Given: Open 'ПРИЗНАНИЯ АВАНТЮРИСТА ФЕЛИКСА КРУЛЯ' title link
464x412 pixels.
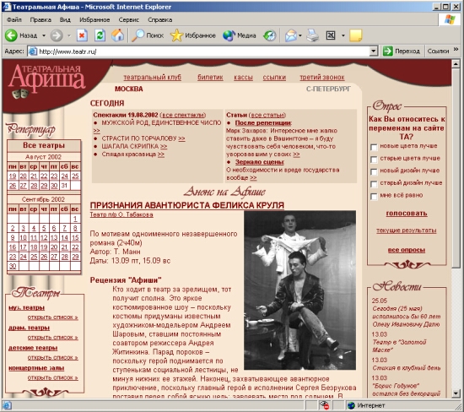Looking at the screenshot, I should (187, 205).
